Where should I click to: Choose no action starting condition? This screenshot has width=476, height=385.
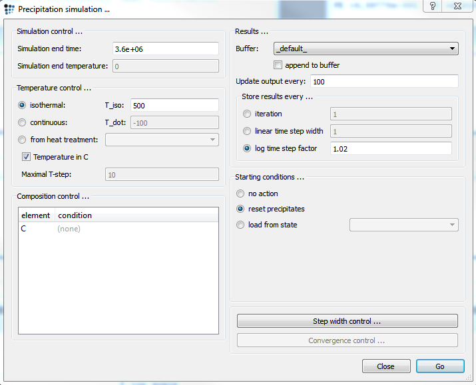[241, 193]
